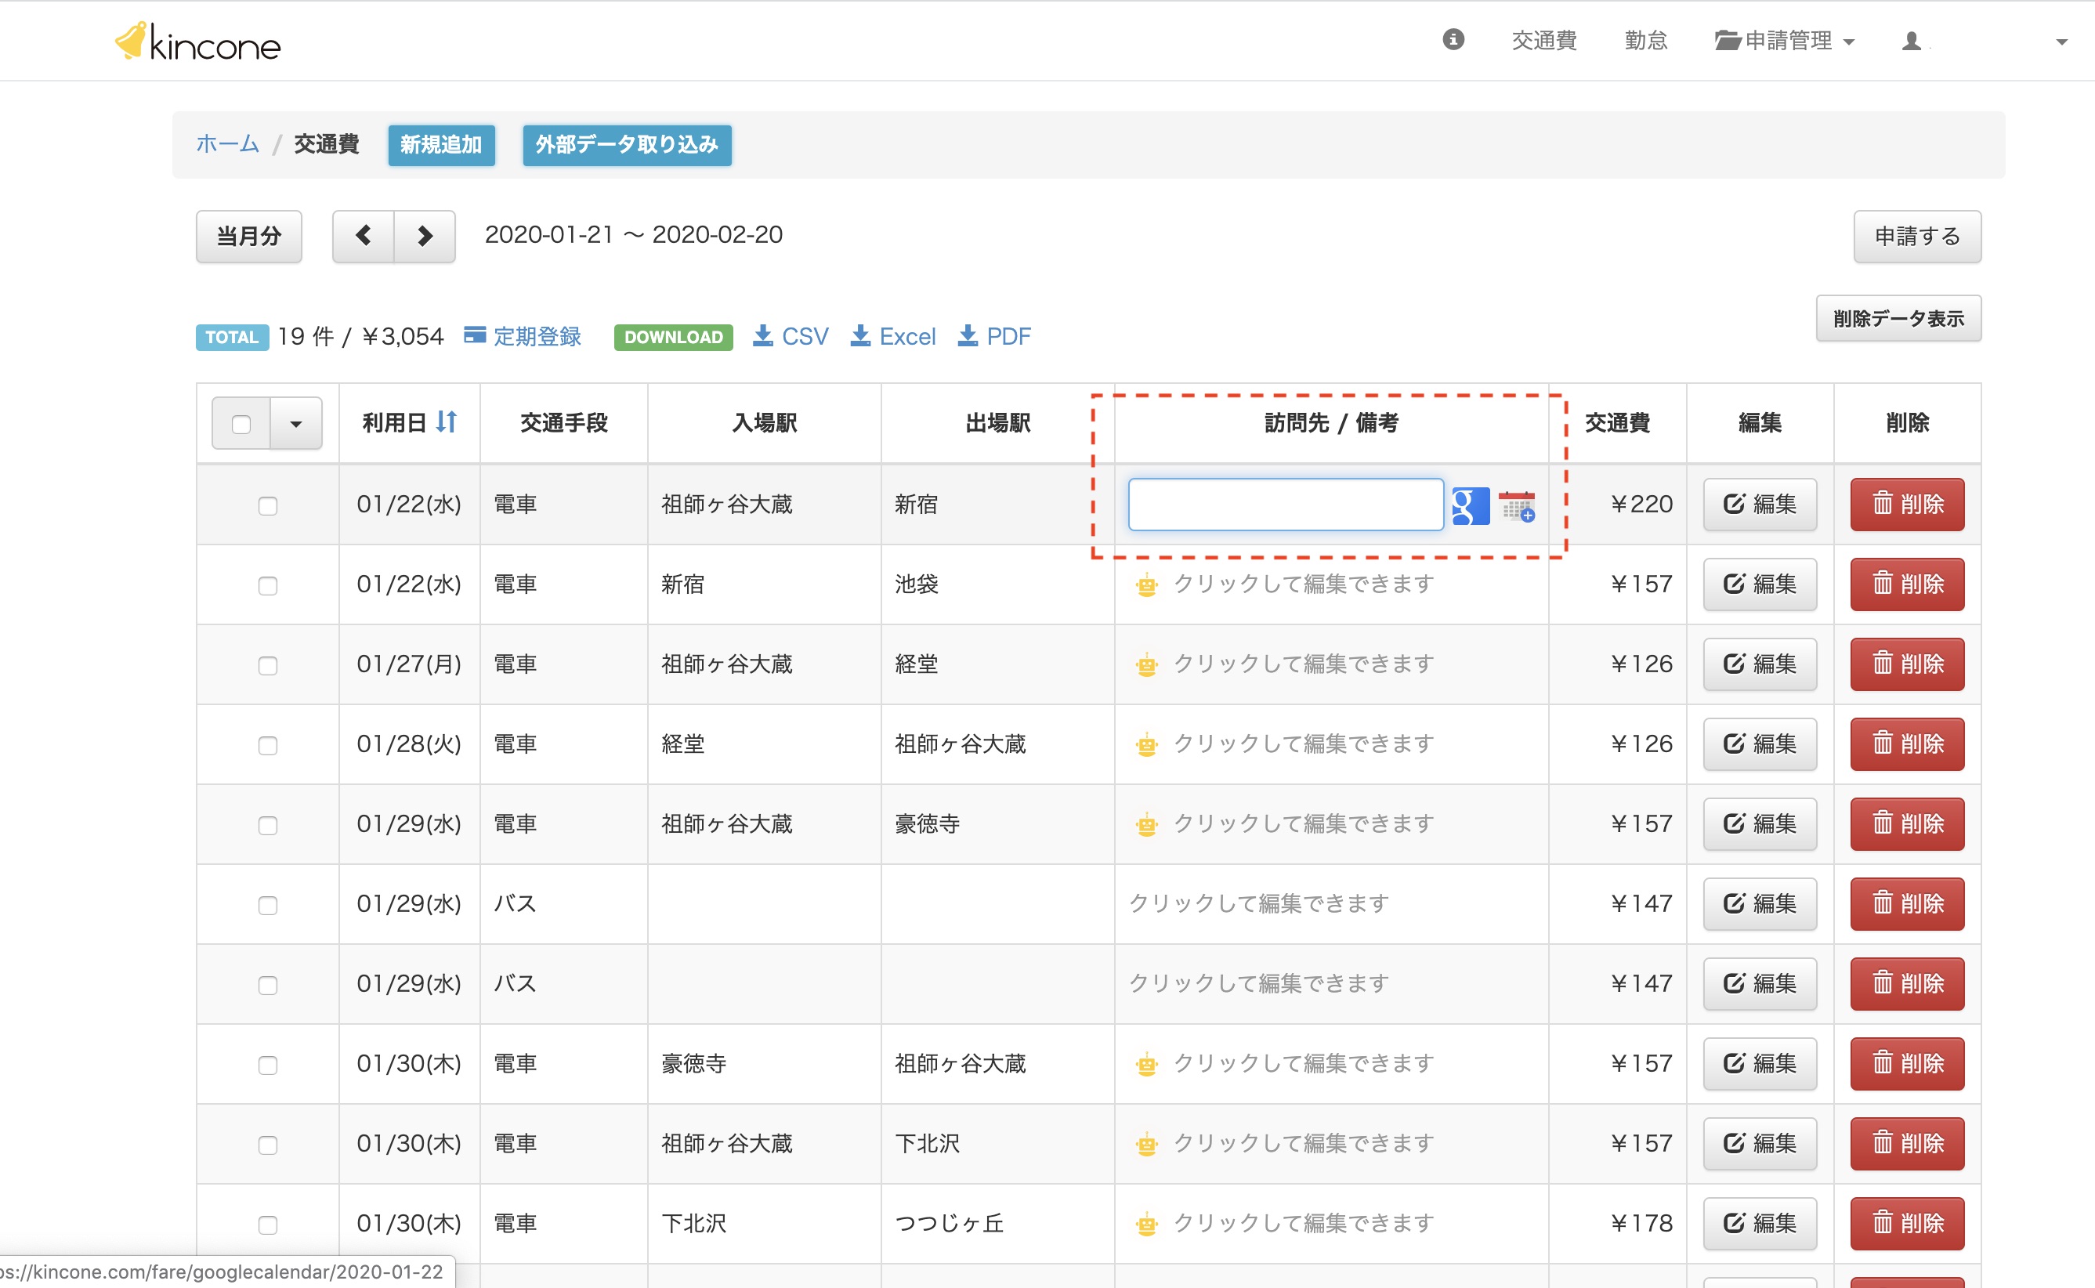Delete the 祖師ヶ谷大蔵 to 豪徳寺 ¥157 entry
The height and width of the screenshot is (1288, 2095).
coord(1907,825)
